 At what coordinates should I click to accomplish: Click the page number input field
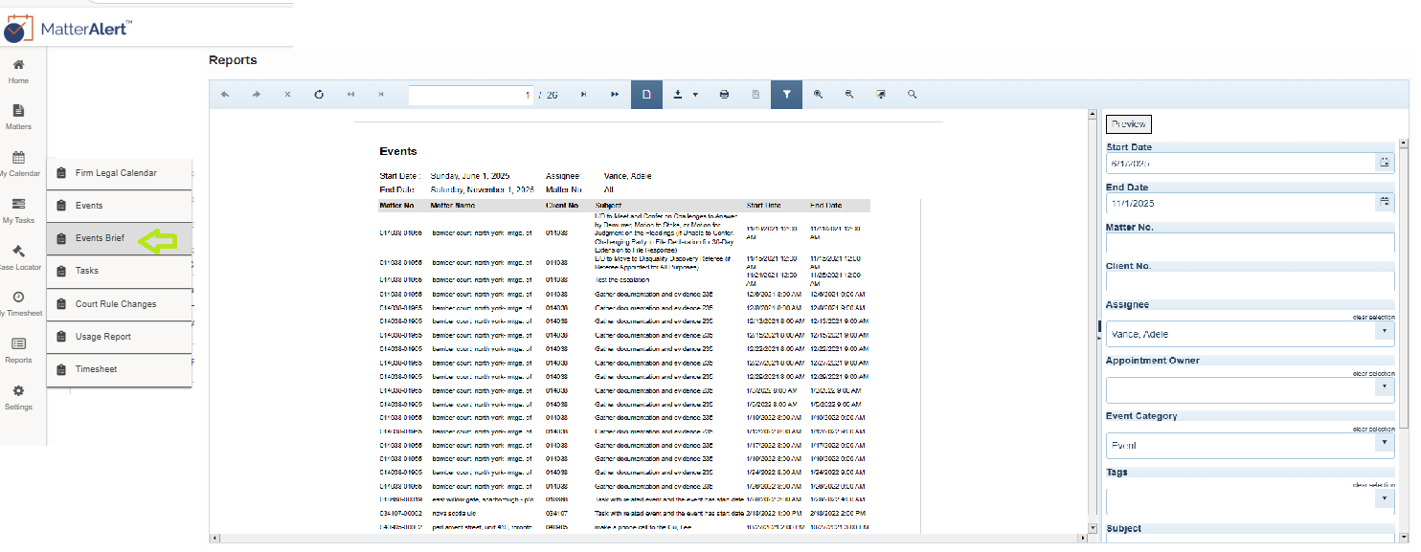coord(471,95)
